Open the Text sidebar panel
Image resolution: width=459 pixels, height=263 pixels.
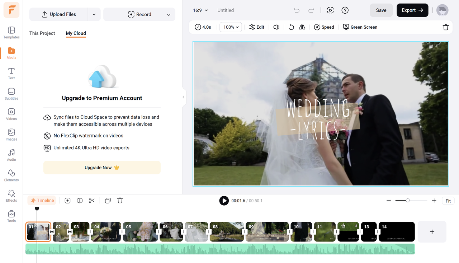click(11, 74)
